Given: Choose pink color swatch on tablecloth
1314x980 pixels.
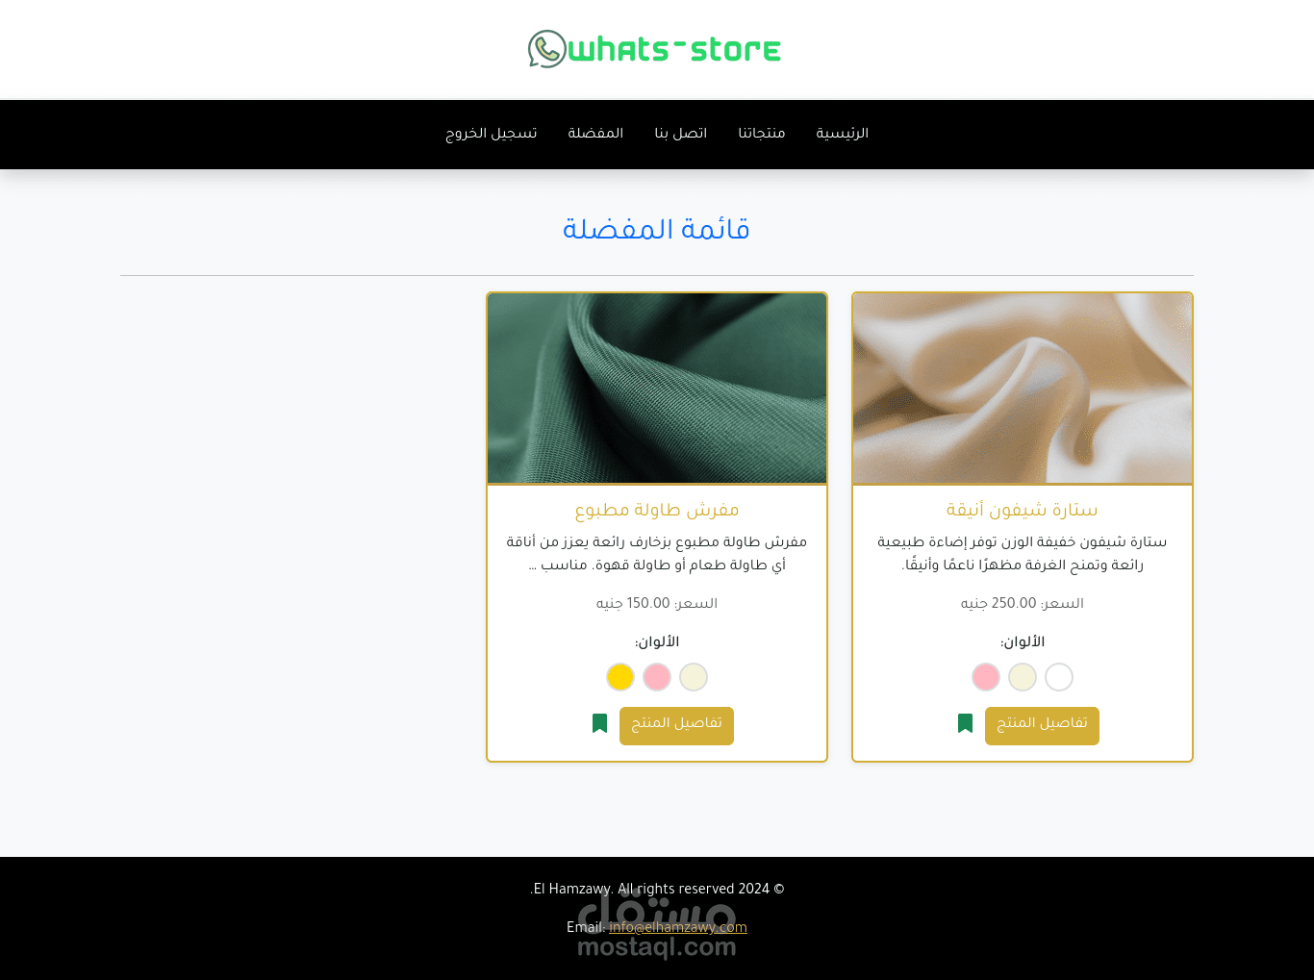Looking at the screenshot, I should tap(657, 677).
